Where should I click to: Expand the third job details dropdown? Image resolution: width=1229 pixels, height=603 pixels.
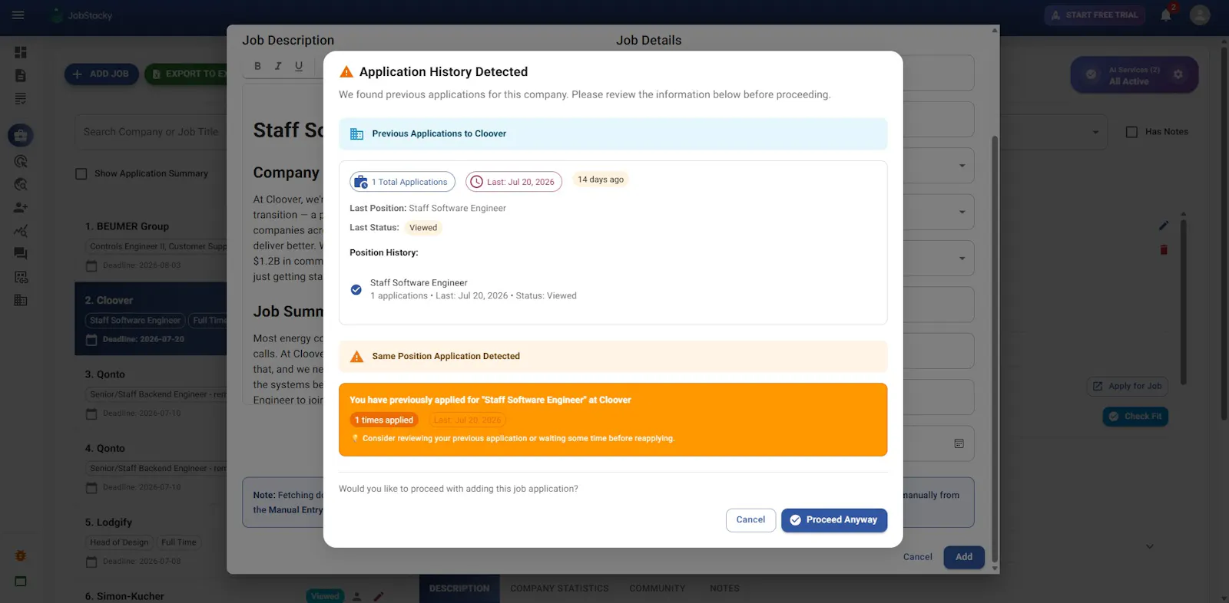[962, 259]
